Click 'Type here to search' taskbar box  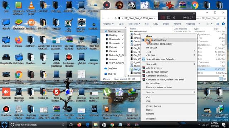38,125
